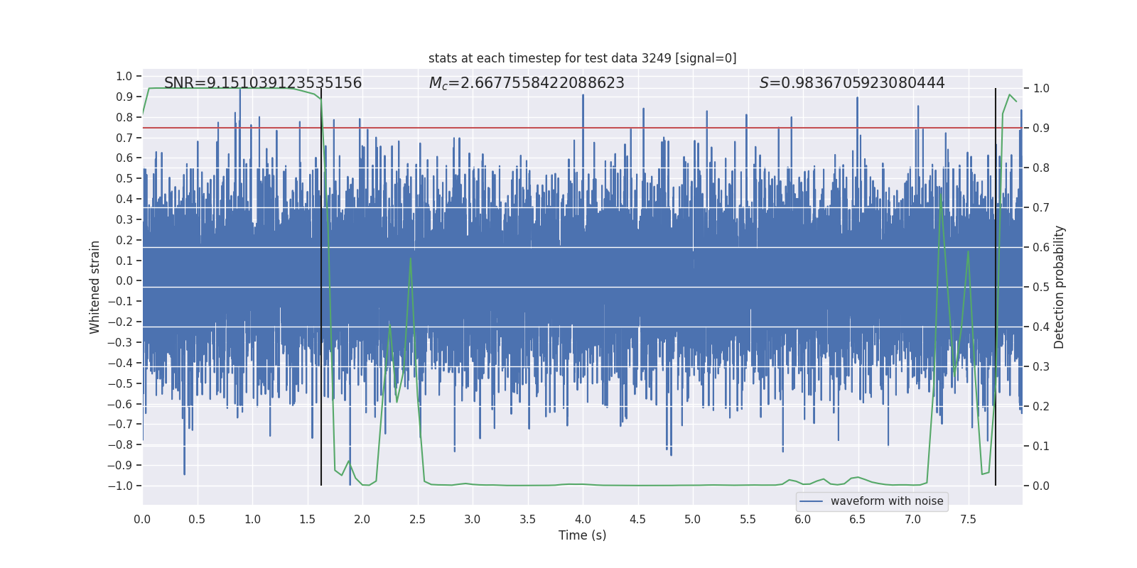Click the plot title mentioning test data 3249
The width and height of the screenshot is (1137, 568).
pyautogui.click(x=583, y=58)
